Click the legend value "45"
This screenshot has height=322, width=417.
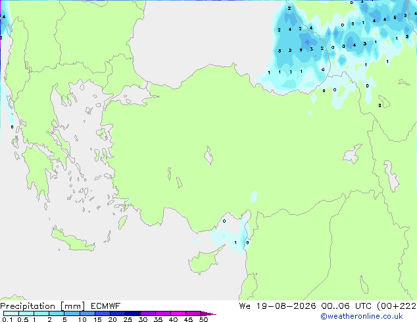point(188,319)
